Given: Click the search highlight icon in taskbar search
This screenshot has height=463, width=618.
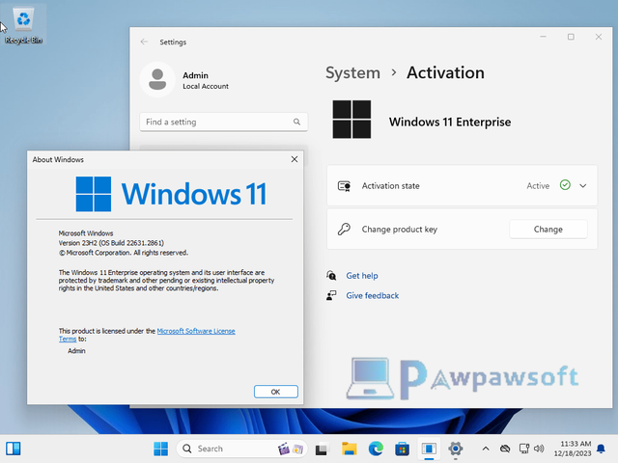Looking at the screenshot, I should 291,449.
